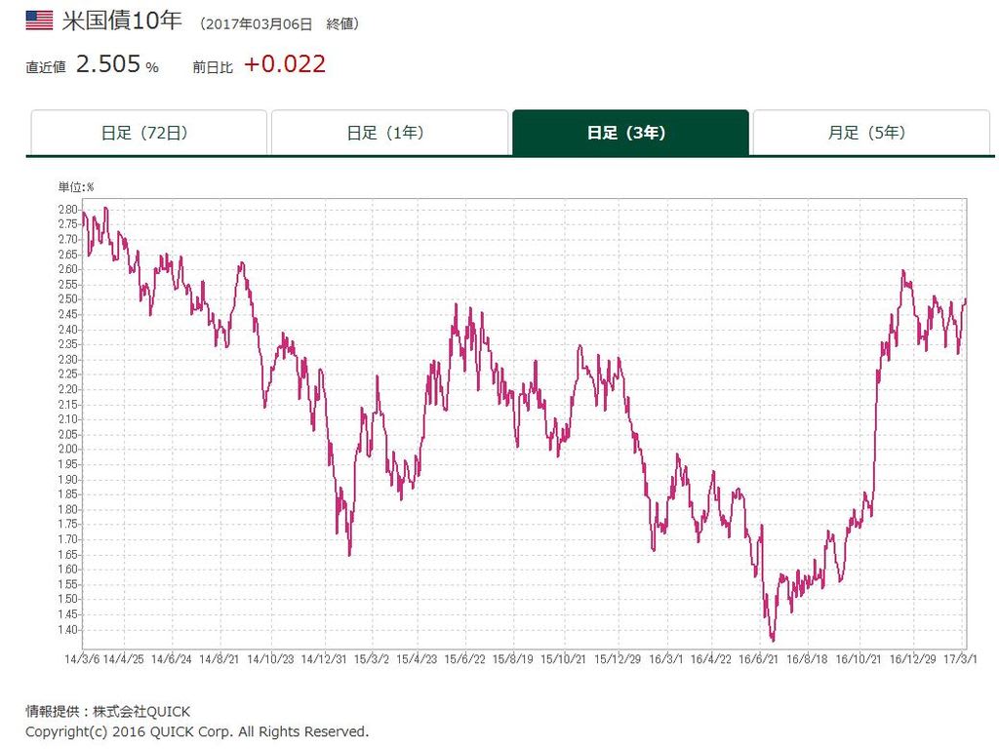Click the 2.50 y-axis label
Image resolution: width=999 pixels, height=749 pixels.
(x=67, y=299)
